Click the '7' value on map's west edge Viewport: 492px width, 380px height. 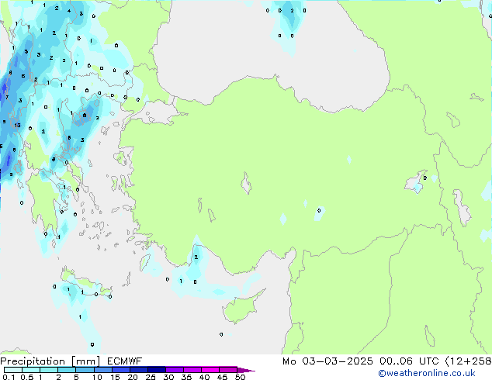click(x=7, y=97)
